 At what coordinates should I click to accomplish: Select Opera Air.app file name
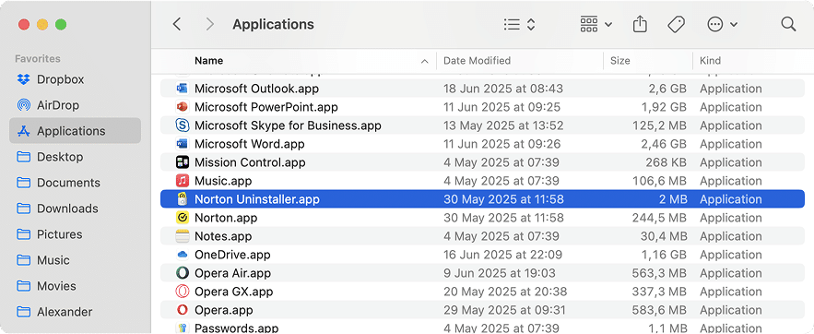point(232,273)
